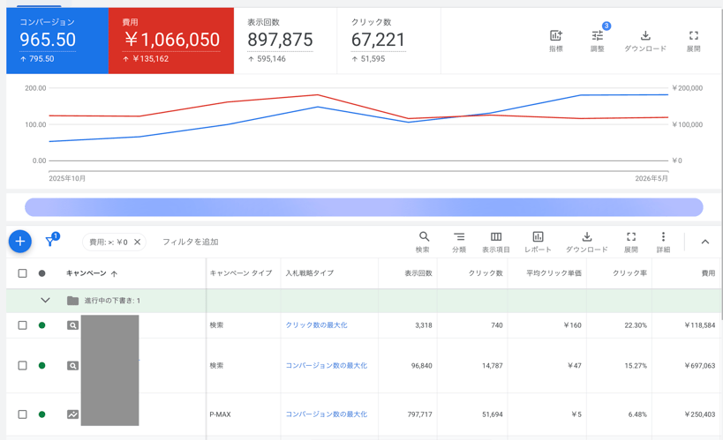Screen dimensions: 723x440
Task: Select the 費用 ¥1,066,050 metric card
Action: point(171,41)
